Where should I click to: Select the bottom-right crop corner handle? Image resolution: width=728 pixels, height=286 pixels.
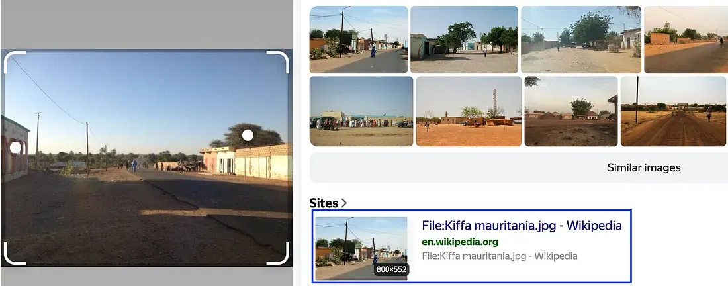click(x=278, y=254)
